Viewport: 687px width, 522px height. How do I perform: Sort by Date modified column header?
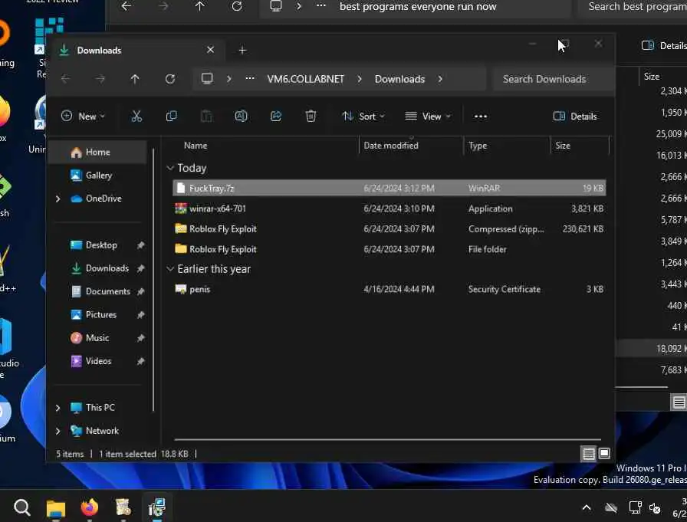click(x=391, y=146)
